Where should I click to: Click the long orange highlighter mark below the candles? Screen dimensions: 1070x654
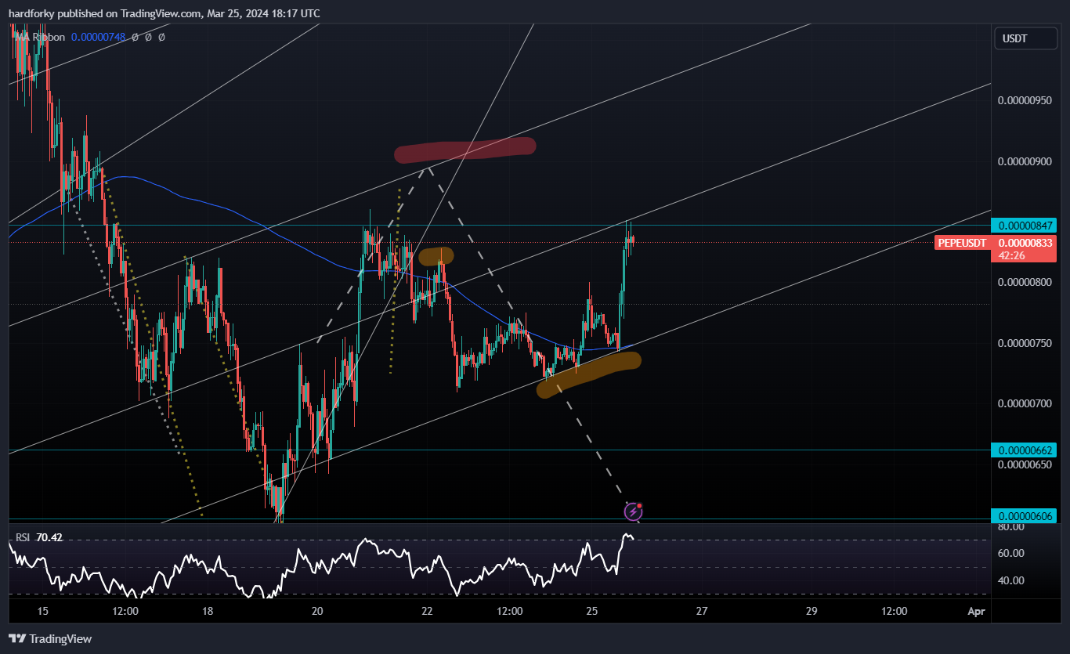pos(589,374)
